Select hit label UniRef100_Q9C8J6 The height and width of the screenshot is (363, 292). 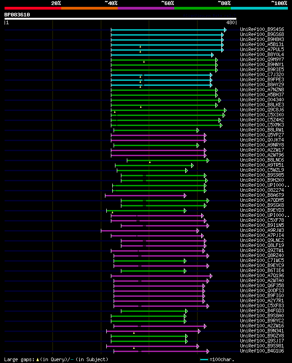point(262,110)
